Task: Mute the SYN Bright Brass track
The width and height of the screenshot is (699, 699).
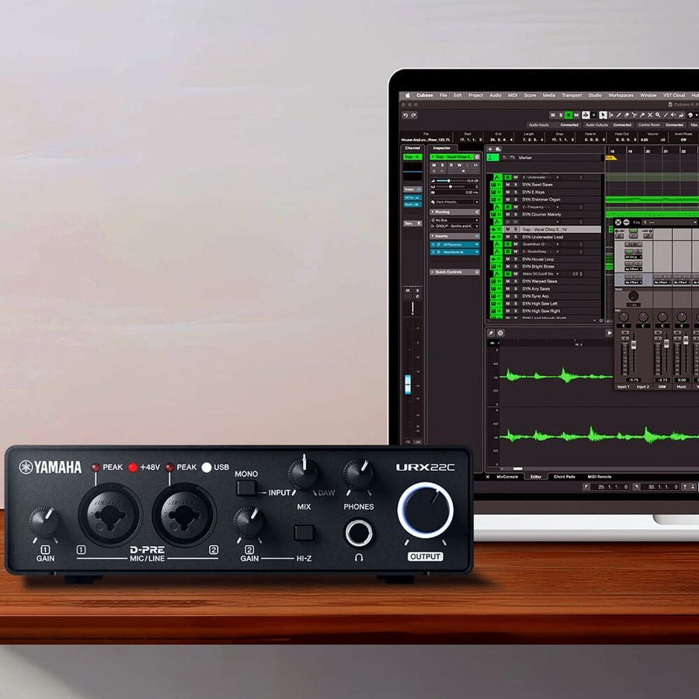Action: coord(507,266)
